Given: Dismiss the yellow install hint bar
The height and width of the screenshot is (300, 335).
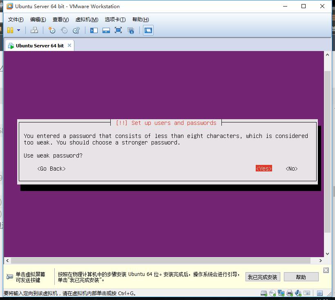Looking at the screenshot, I should pos(326,270).
